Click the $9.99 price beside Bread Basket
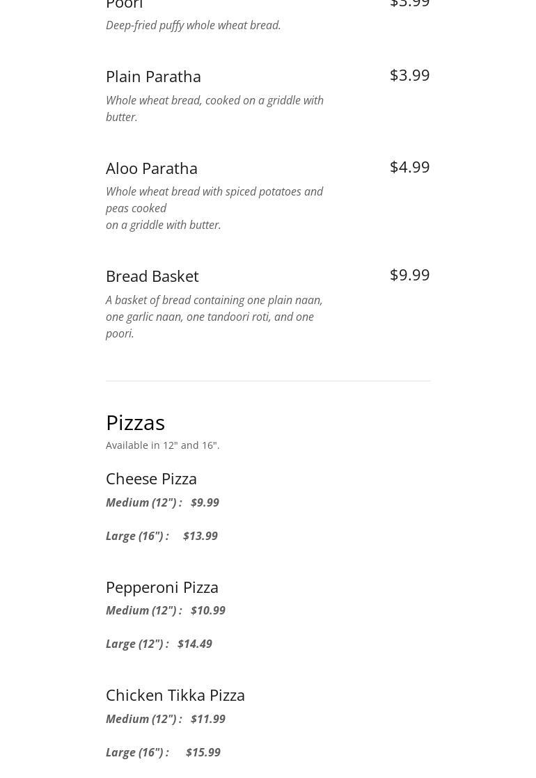This screenshot has height=778, width=536. coord(409,275)
